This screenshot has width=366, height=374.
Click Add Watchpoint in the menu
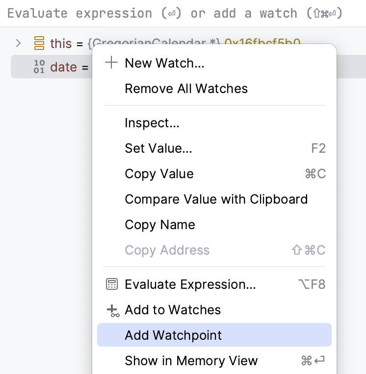point(173,335)
